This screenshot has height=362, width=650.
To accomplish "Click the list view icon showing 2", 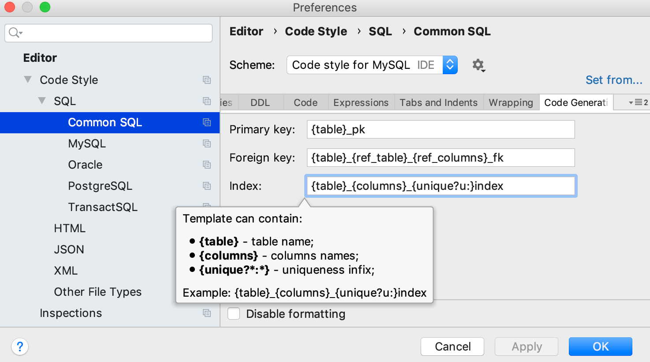I will pyautogui.click(x=638, y=102).
